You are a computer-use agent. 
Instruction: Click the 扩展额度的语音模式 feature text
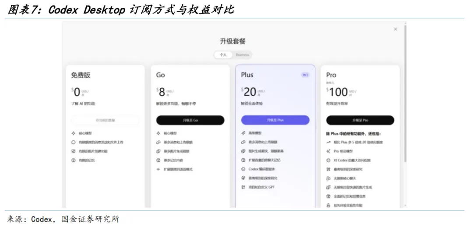point(178,170)
